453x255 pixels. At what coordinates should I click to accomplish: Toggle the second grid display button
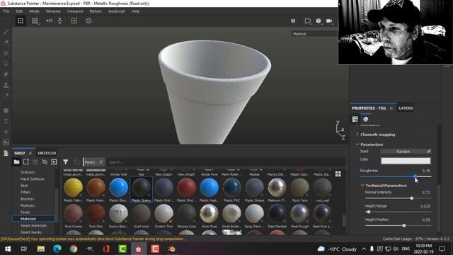tap(35, 21)
